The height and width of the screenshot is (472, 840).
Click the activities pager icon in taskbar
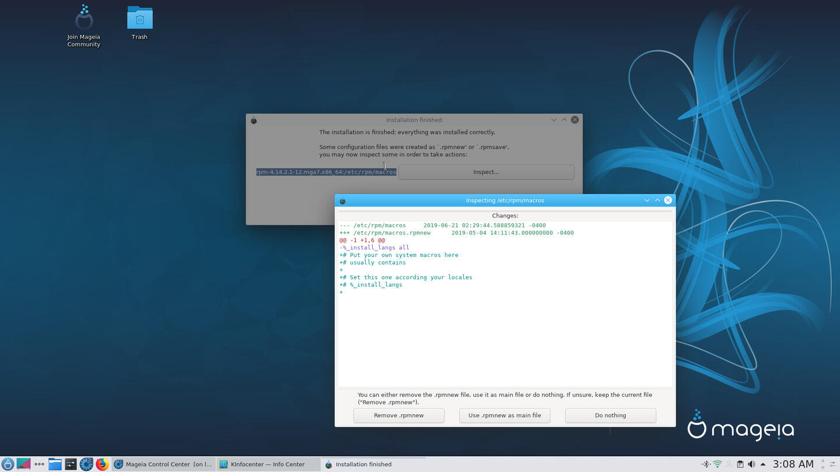pos(23,464)
